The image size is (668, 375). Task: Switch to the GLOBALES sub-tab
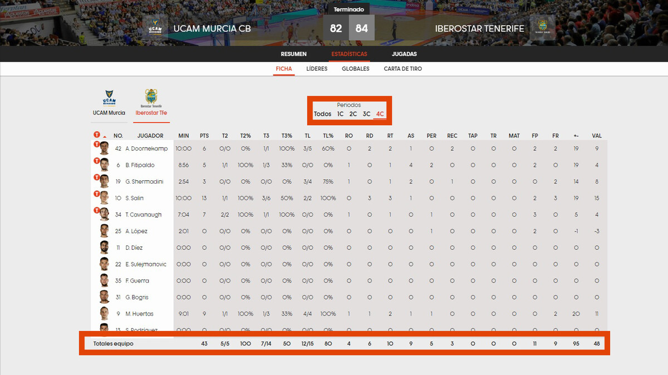(x=356, y=69)
